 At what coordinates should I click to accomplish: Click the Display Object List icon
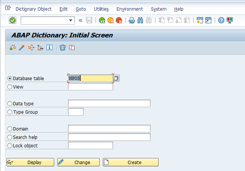[x=40, y=48]
